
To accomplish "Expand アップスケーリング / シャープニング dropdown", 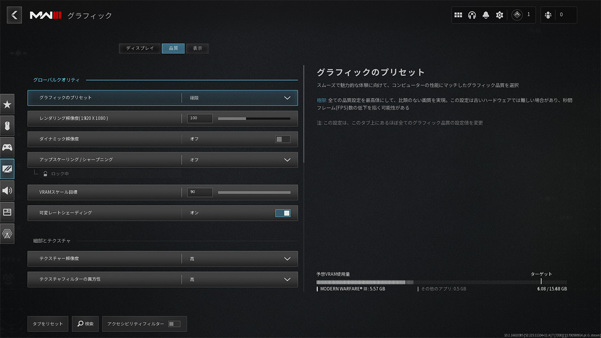I will [x=287, y=160].
